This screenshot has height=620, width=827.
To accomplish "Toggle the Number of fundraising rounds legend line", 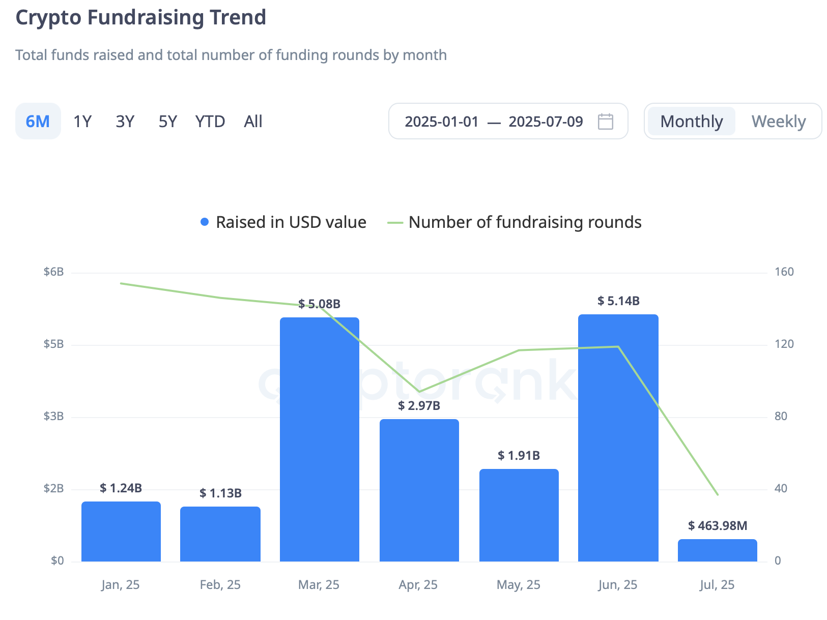I will tap(395, 223).
